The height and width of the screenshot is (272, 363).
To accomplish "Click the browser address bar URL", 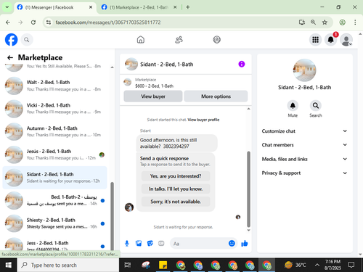I will (108, 22).
